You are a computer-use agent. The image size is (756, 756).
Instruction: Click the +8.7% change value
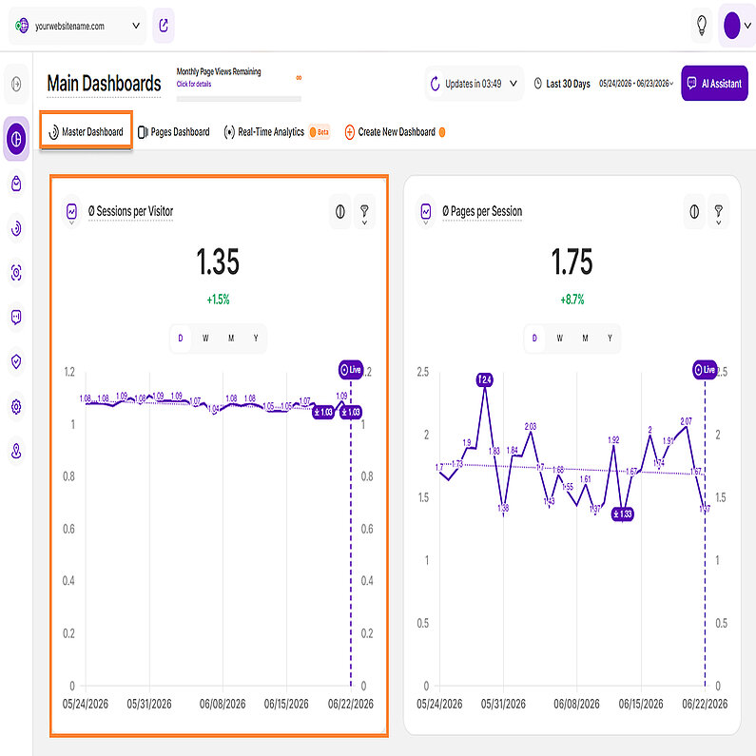pyautogui.click(x=572, y=300)
